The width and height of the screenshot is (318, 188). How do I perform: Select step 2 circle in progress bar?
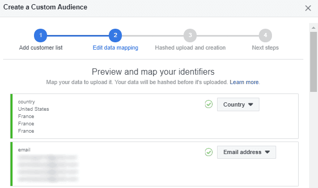pos(116,36)
